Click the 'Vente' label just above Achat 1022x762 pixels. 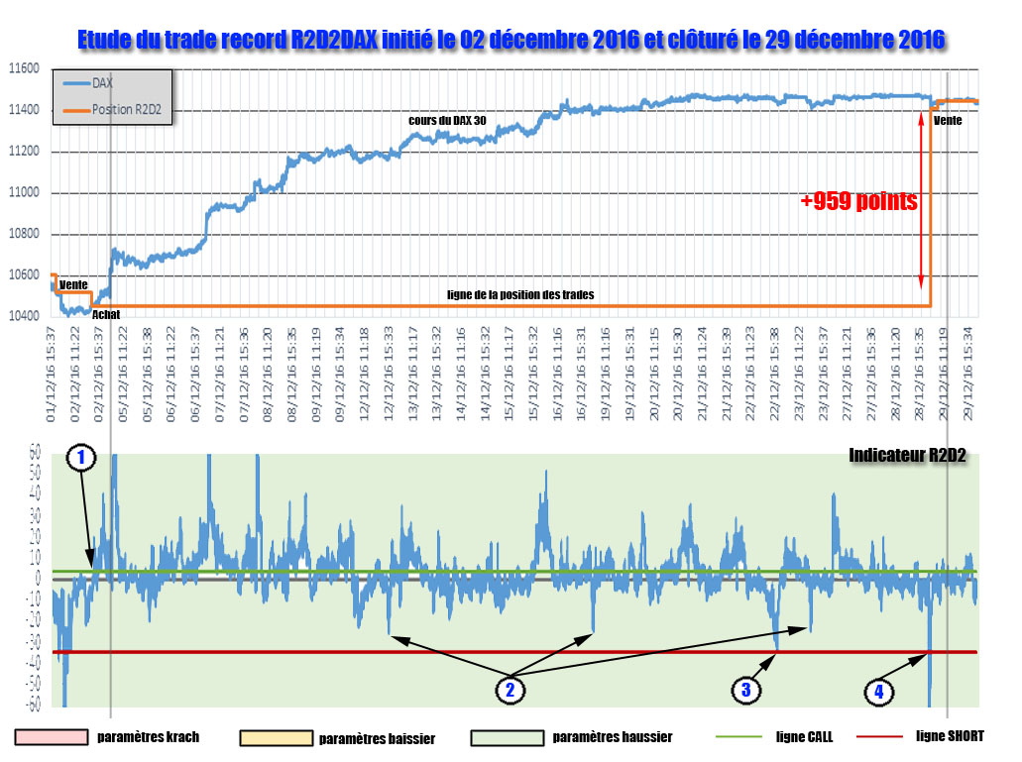point(73,285)
